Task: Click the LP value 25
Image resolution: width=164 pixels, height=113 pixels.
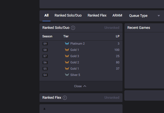Action: pyautogui.click(x=118, y=56)
